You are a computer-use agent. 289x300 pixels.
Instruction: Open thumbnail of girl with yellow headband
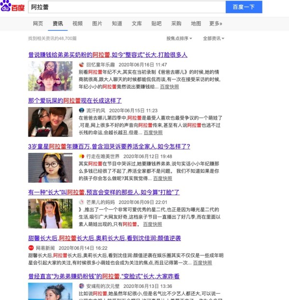50,168
